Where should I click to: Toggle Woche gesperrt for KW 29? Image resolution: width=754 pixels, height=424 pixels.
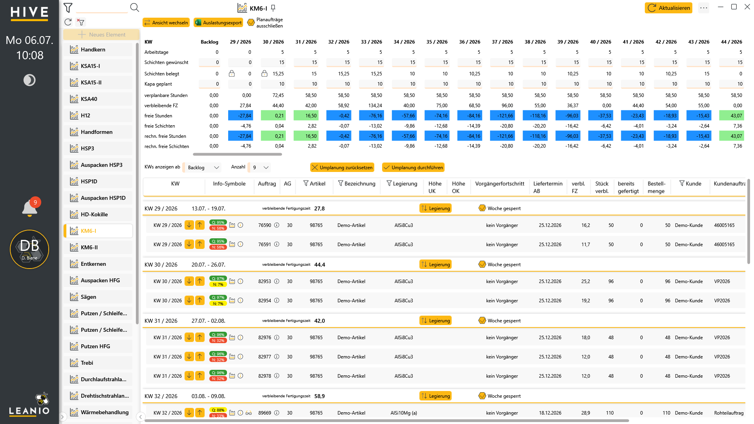[x=482, y=208]
